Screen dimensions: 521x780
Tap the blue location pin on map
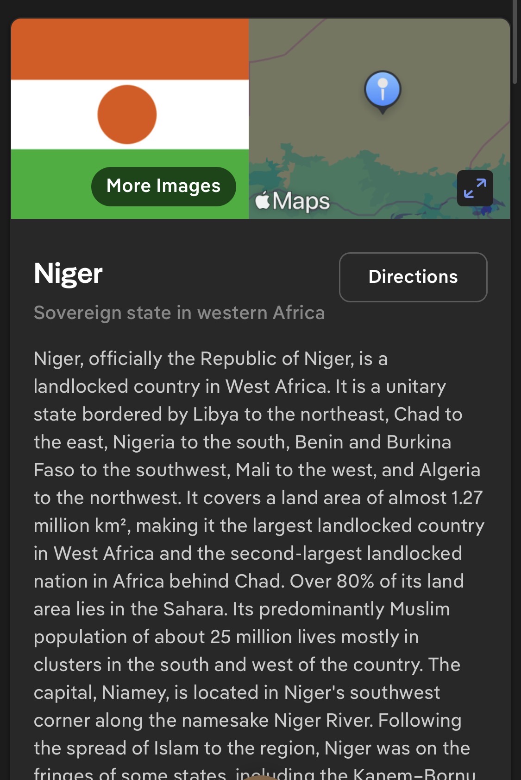tap(383, 90)
